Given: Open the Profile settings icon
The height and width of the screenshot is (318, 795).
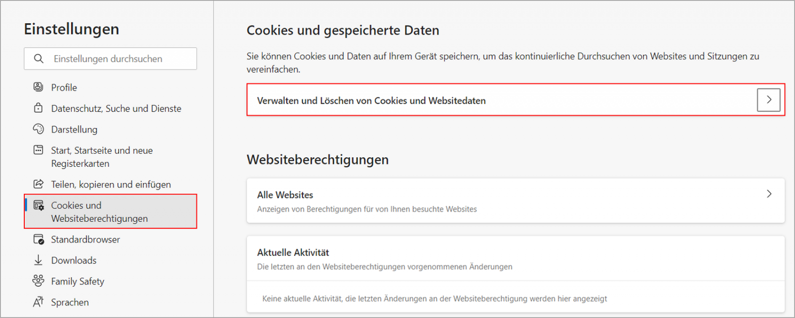Looking at the screenshot, I should coord(38,87).
